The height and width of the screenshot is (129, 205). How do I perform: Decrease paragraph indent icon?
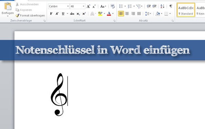149,6
